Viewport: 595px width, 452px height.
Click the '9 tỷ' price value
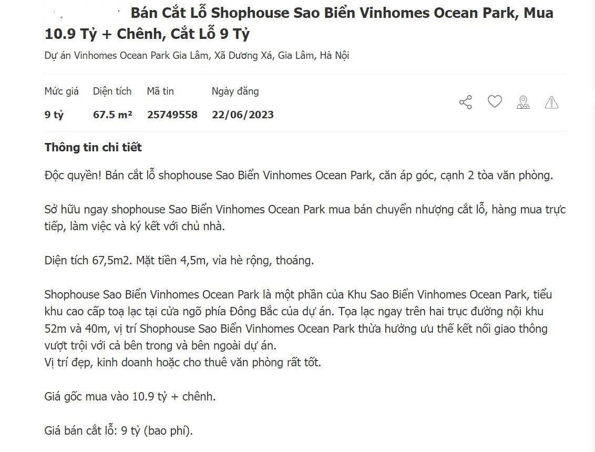tap(54, 115)
